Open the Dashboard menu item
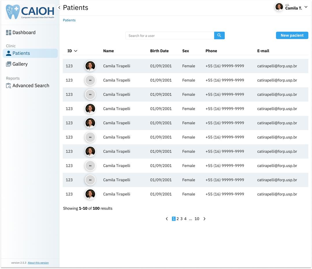This screenshot has height=269, width=312. [24, 33]
